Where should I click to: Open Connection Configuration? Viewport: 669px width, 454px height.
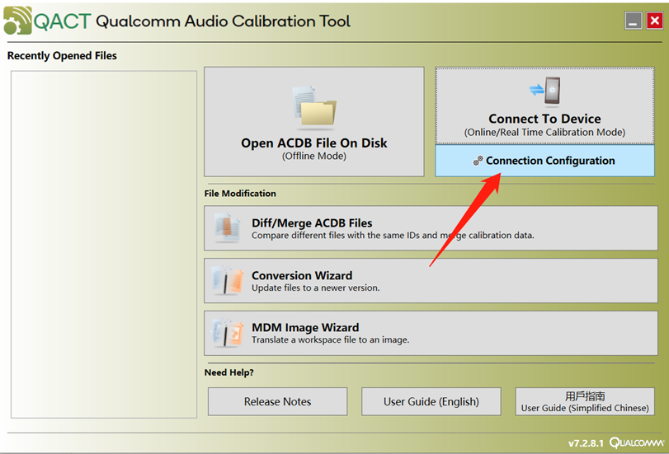pyautogui.click(x=544, y=161)
